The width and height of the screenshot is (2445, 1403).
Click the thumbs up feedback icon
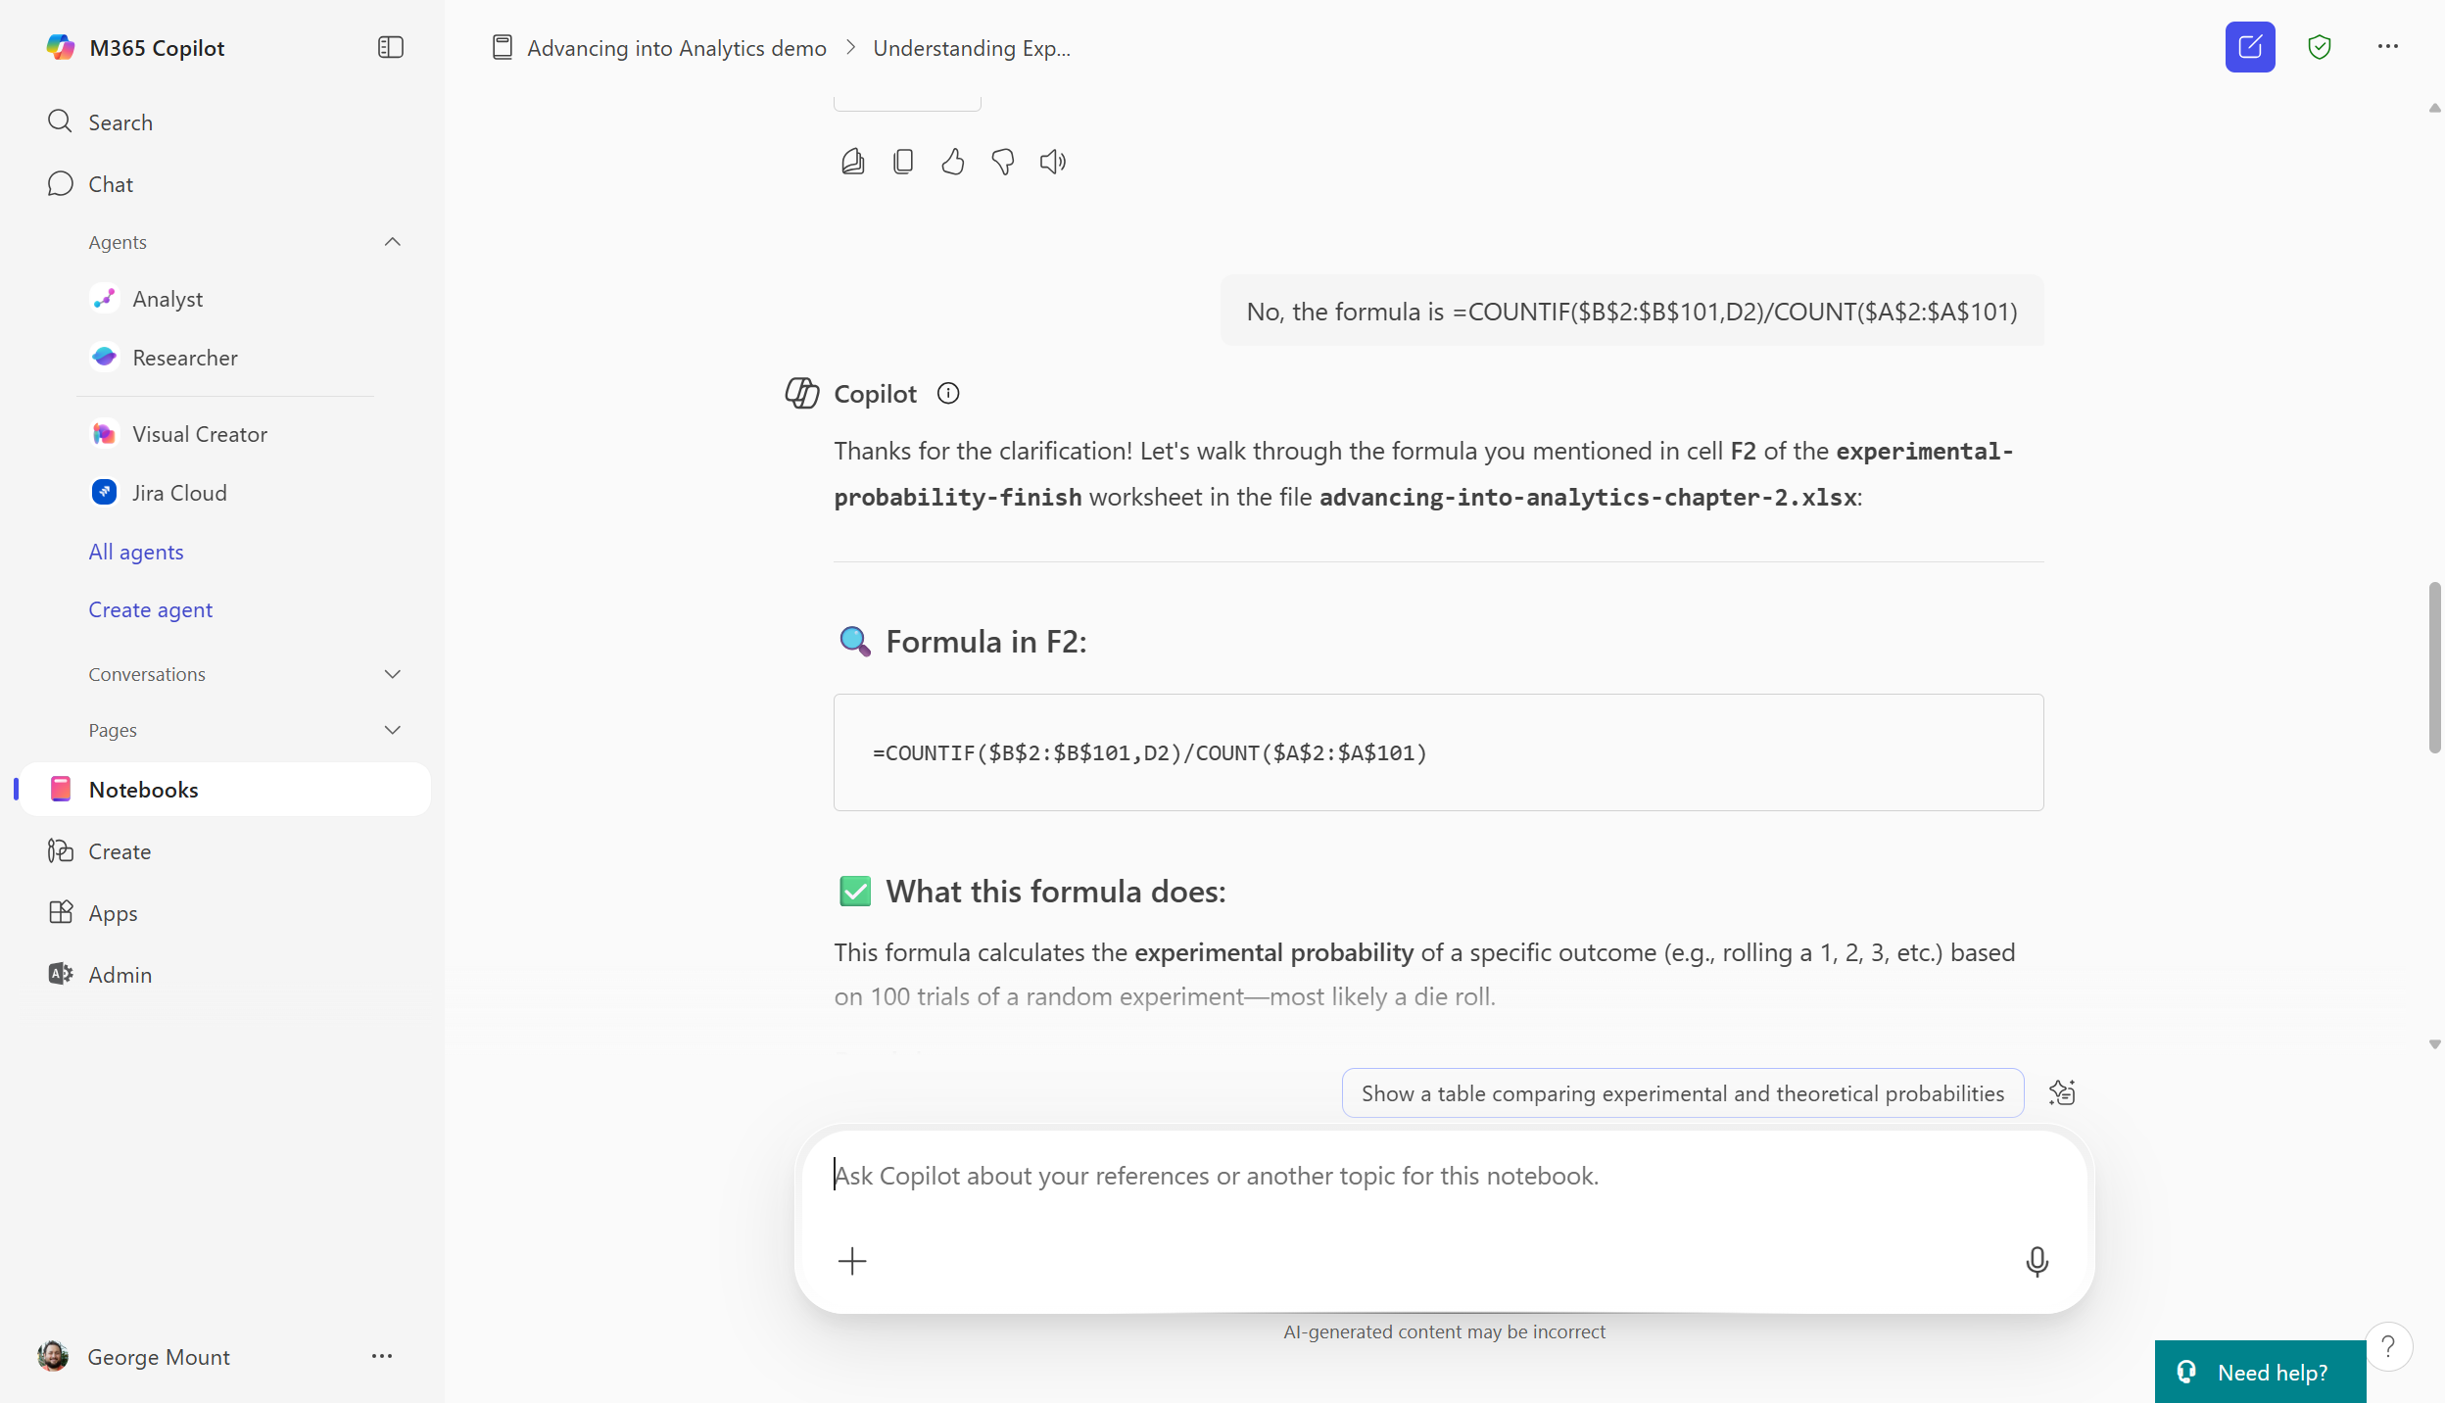pos(952,162)
